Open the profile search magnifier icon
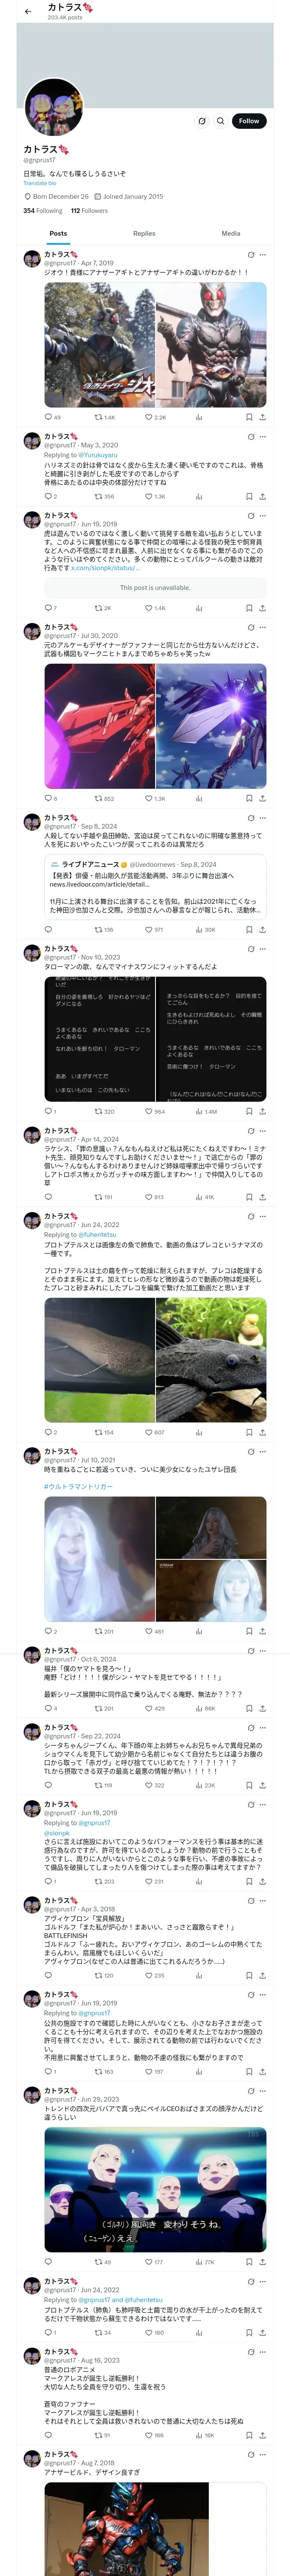Screen dimensions: 290x2576 [x=221, y=121]
